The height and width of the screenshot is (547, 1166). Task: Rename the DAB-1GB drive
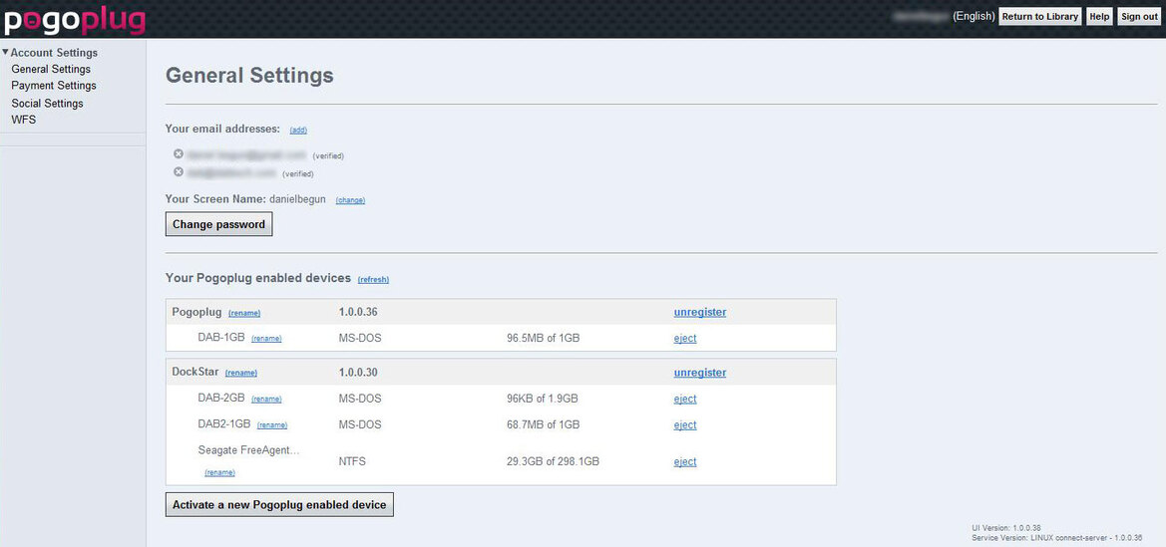tap(266, 339)
